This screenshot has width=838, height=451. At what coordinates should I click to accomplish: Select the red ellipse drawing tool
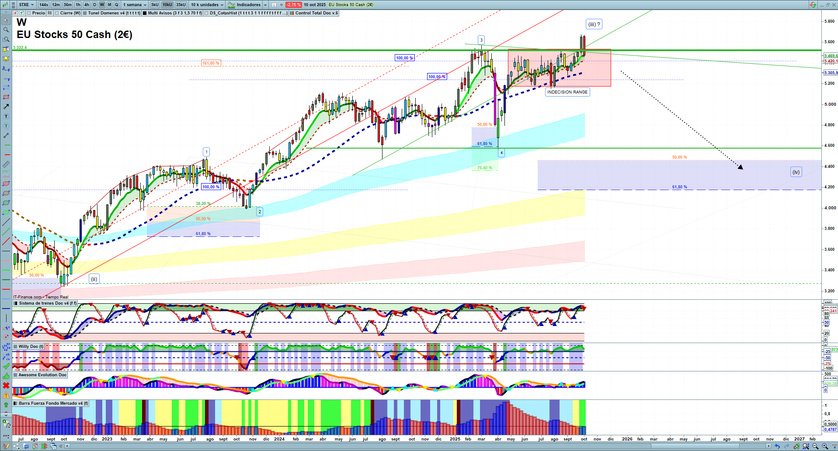(6, 184)
